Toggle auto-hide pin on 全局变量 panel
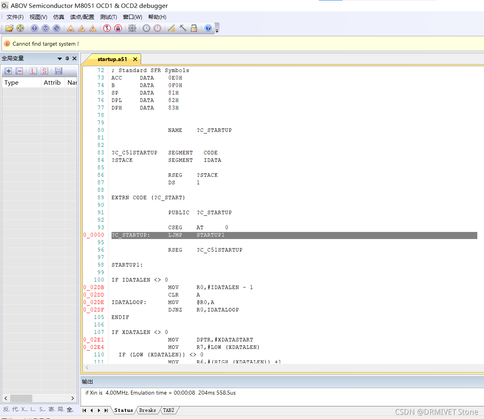The height and width of the screenshot is (419, 484). [x=67, y=59]
